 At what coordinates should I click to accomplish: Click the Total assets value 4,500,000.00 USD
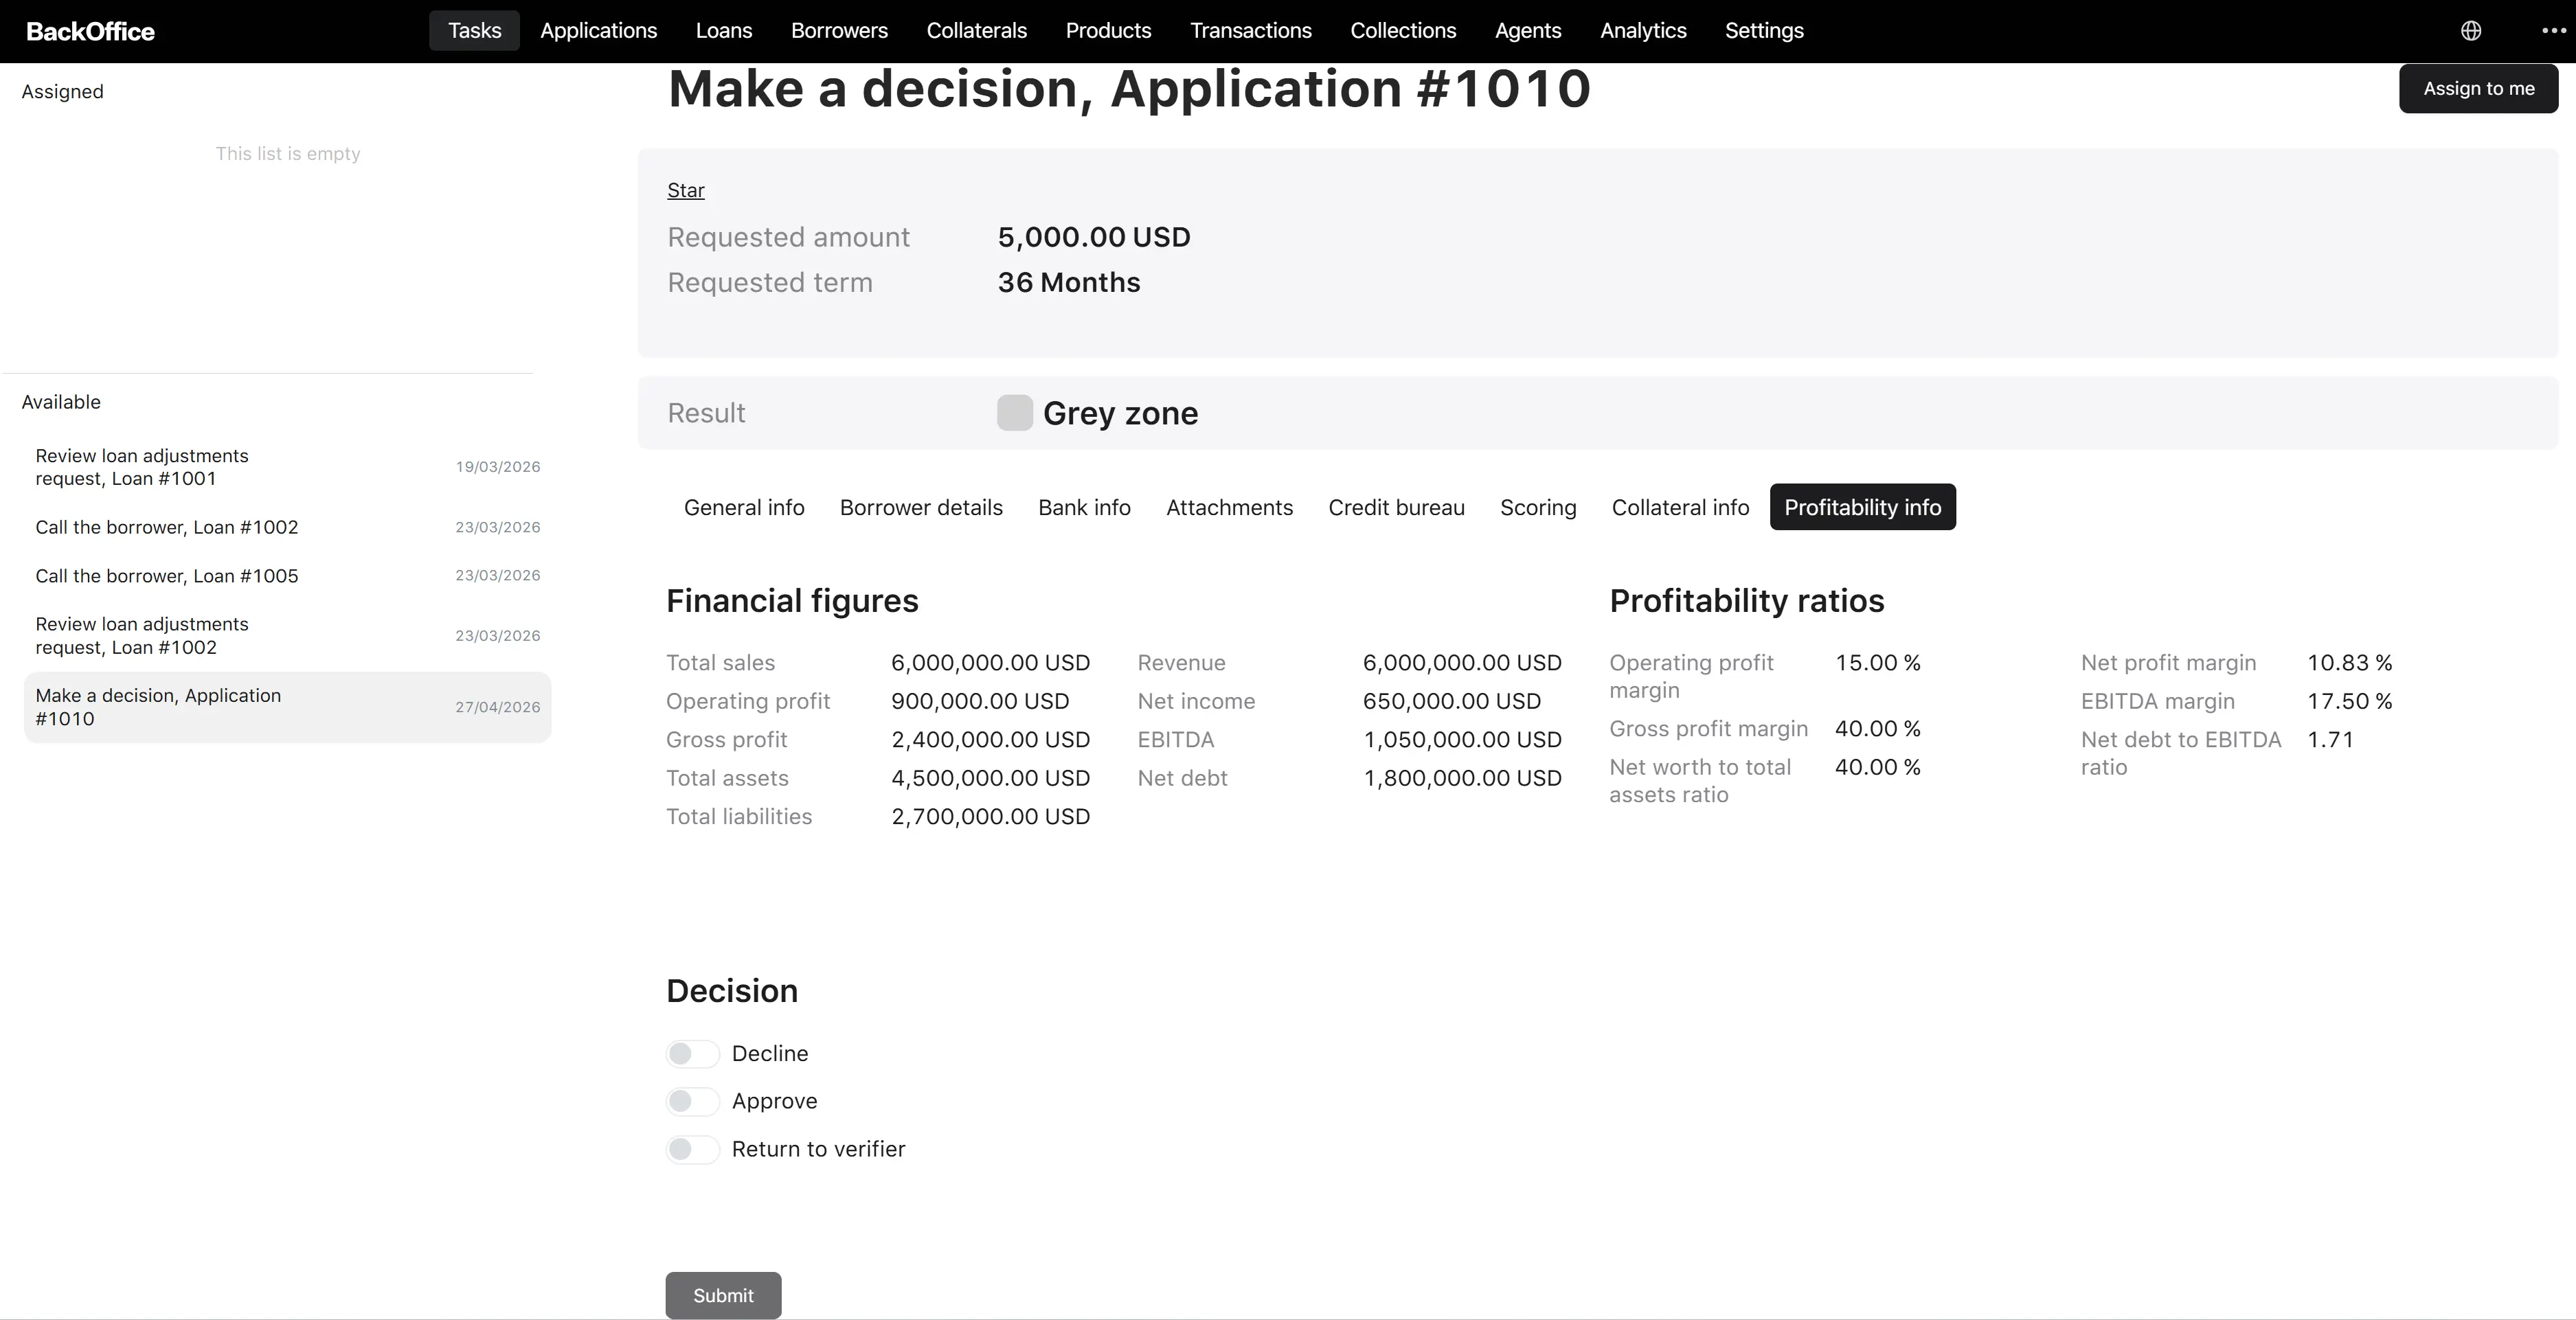(x=990, y=779)
